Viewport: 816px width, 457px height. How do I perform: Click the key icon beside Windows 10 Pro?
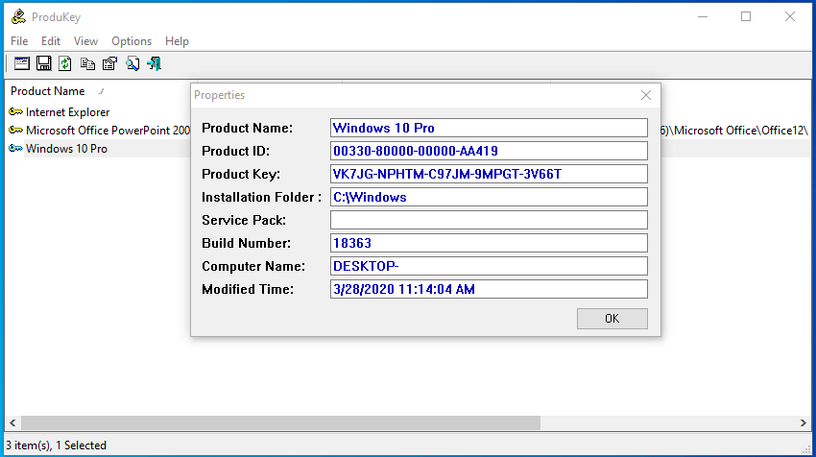15,149
